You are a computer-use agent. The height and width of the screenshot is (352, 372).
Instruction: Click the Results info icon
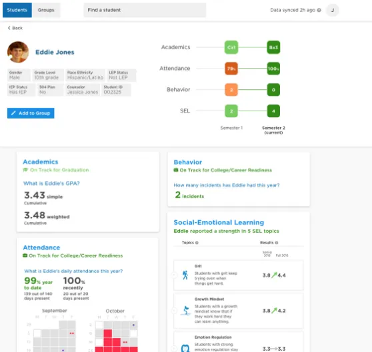(x=277, y=243)
